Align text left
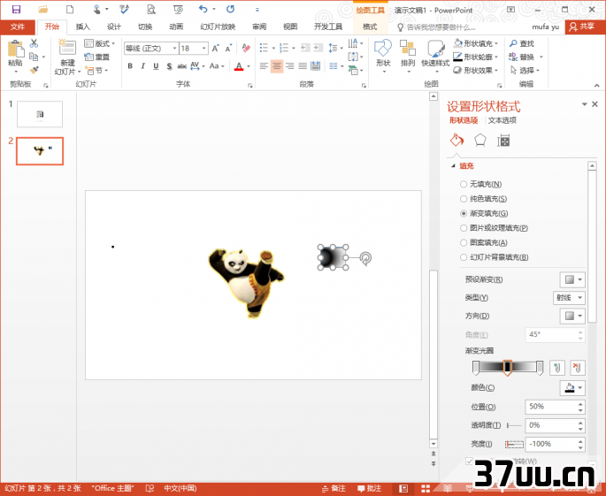This screenshot has width=606, height=496. pos(264,66)
